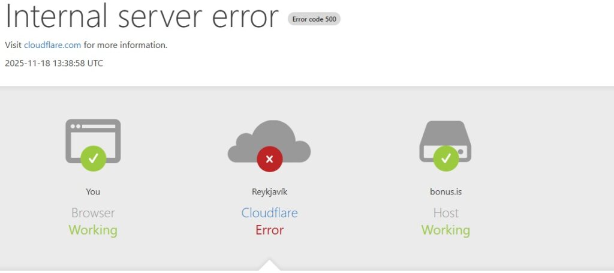Click the green checkmark on host icon
614x273 pixels.
(x=446, y=158)
